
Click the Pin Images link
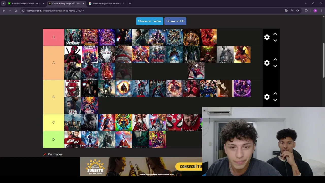point(55,154)
